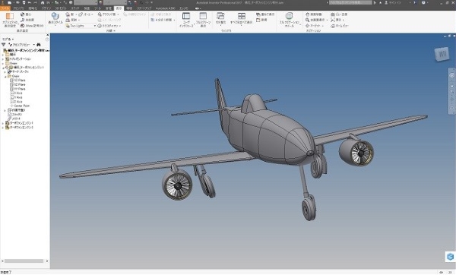Expand the last turbofan engine tree node
The width and height of the screenshot is (456, 275).
click(x=3, y=128)
